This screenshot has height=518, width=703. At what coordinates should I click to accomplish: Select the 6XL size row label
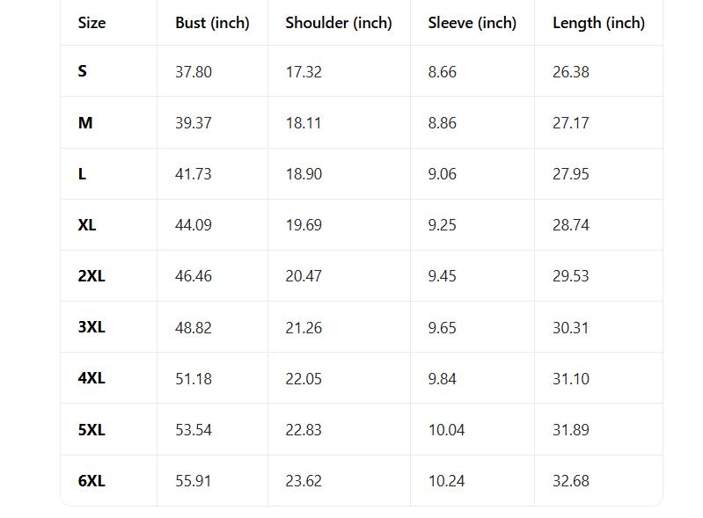point(92,481)
